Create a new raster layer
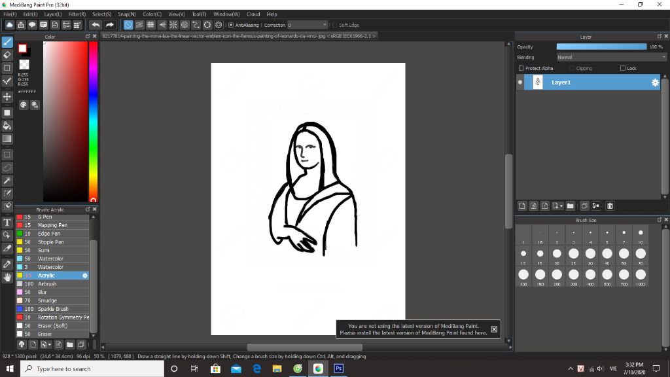The width and height of the screenshot is (670, 377). (522, 206)
